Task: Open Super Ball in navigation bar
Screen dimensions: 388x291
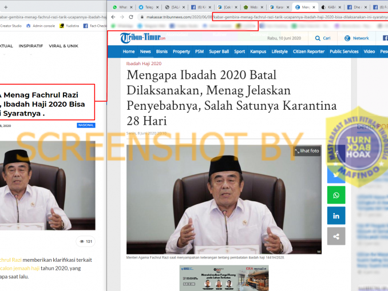Action: 219,51
